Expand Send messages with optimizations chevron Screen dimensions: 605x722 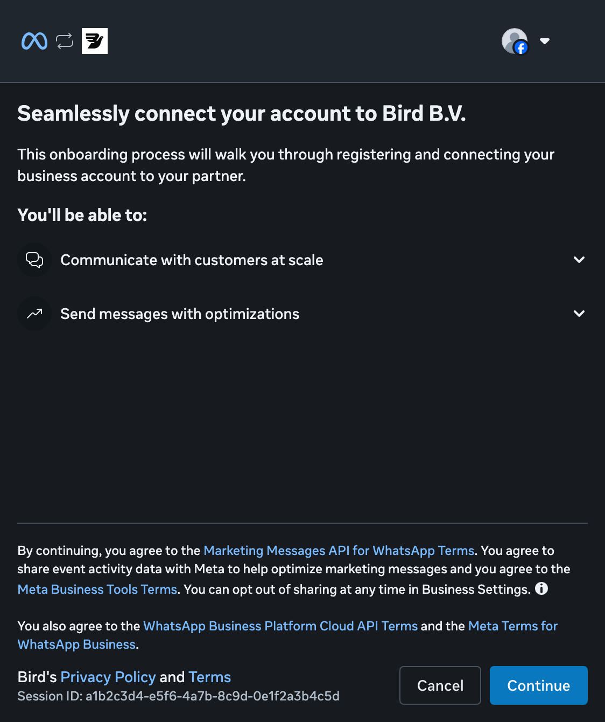pyautogui.click(x=579, y=314)
